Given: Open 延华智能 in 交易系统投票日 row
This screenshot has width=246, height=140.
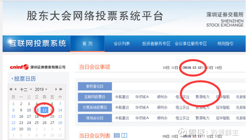Looking at the screenshot, I should click(x=222, y=107).
